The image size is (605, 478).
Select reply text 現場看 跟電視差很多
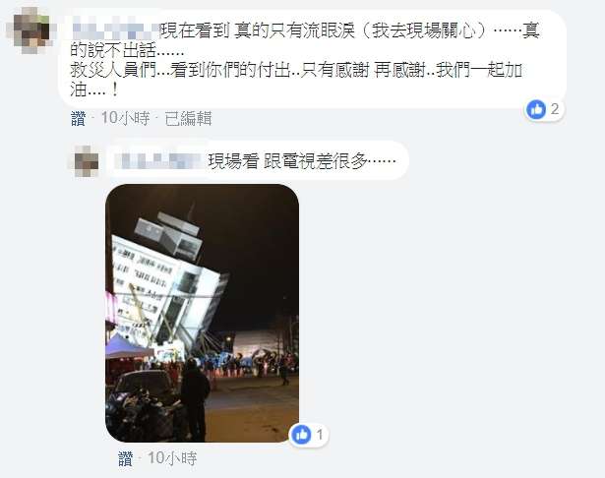[302, 161]
